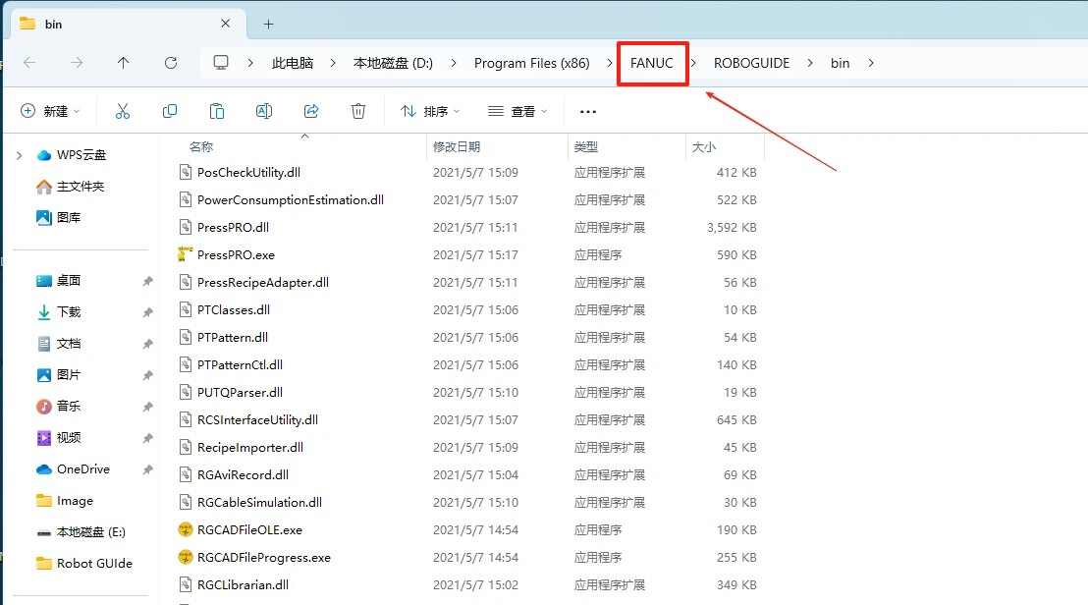
Task: Click the Refresh icon in the address bar
Action: click(x=170, y=62)
